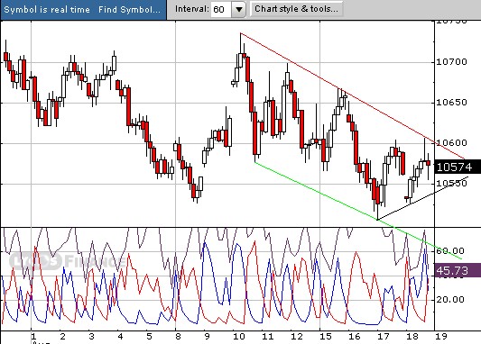Click date label 17 on time axis
This screenshot has width=481, height=344.
click(x=384, y=337)
